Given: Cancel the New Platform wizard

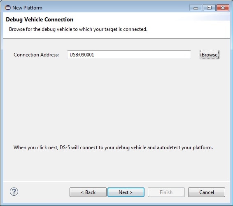Looking at the screenshot, I should [x=207, y=192].
